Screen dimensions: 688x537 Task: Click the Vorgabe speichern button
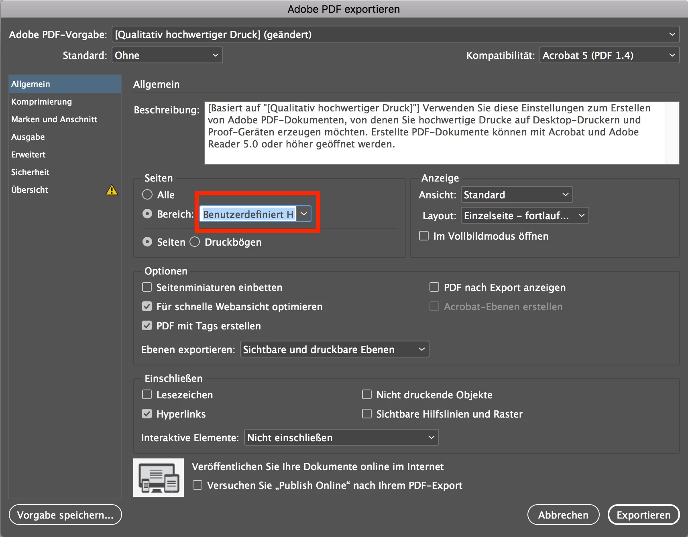(x=65, y=515)
